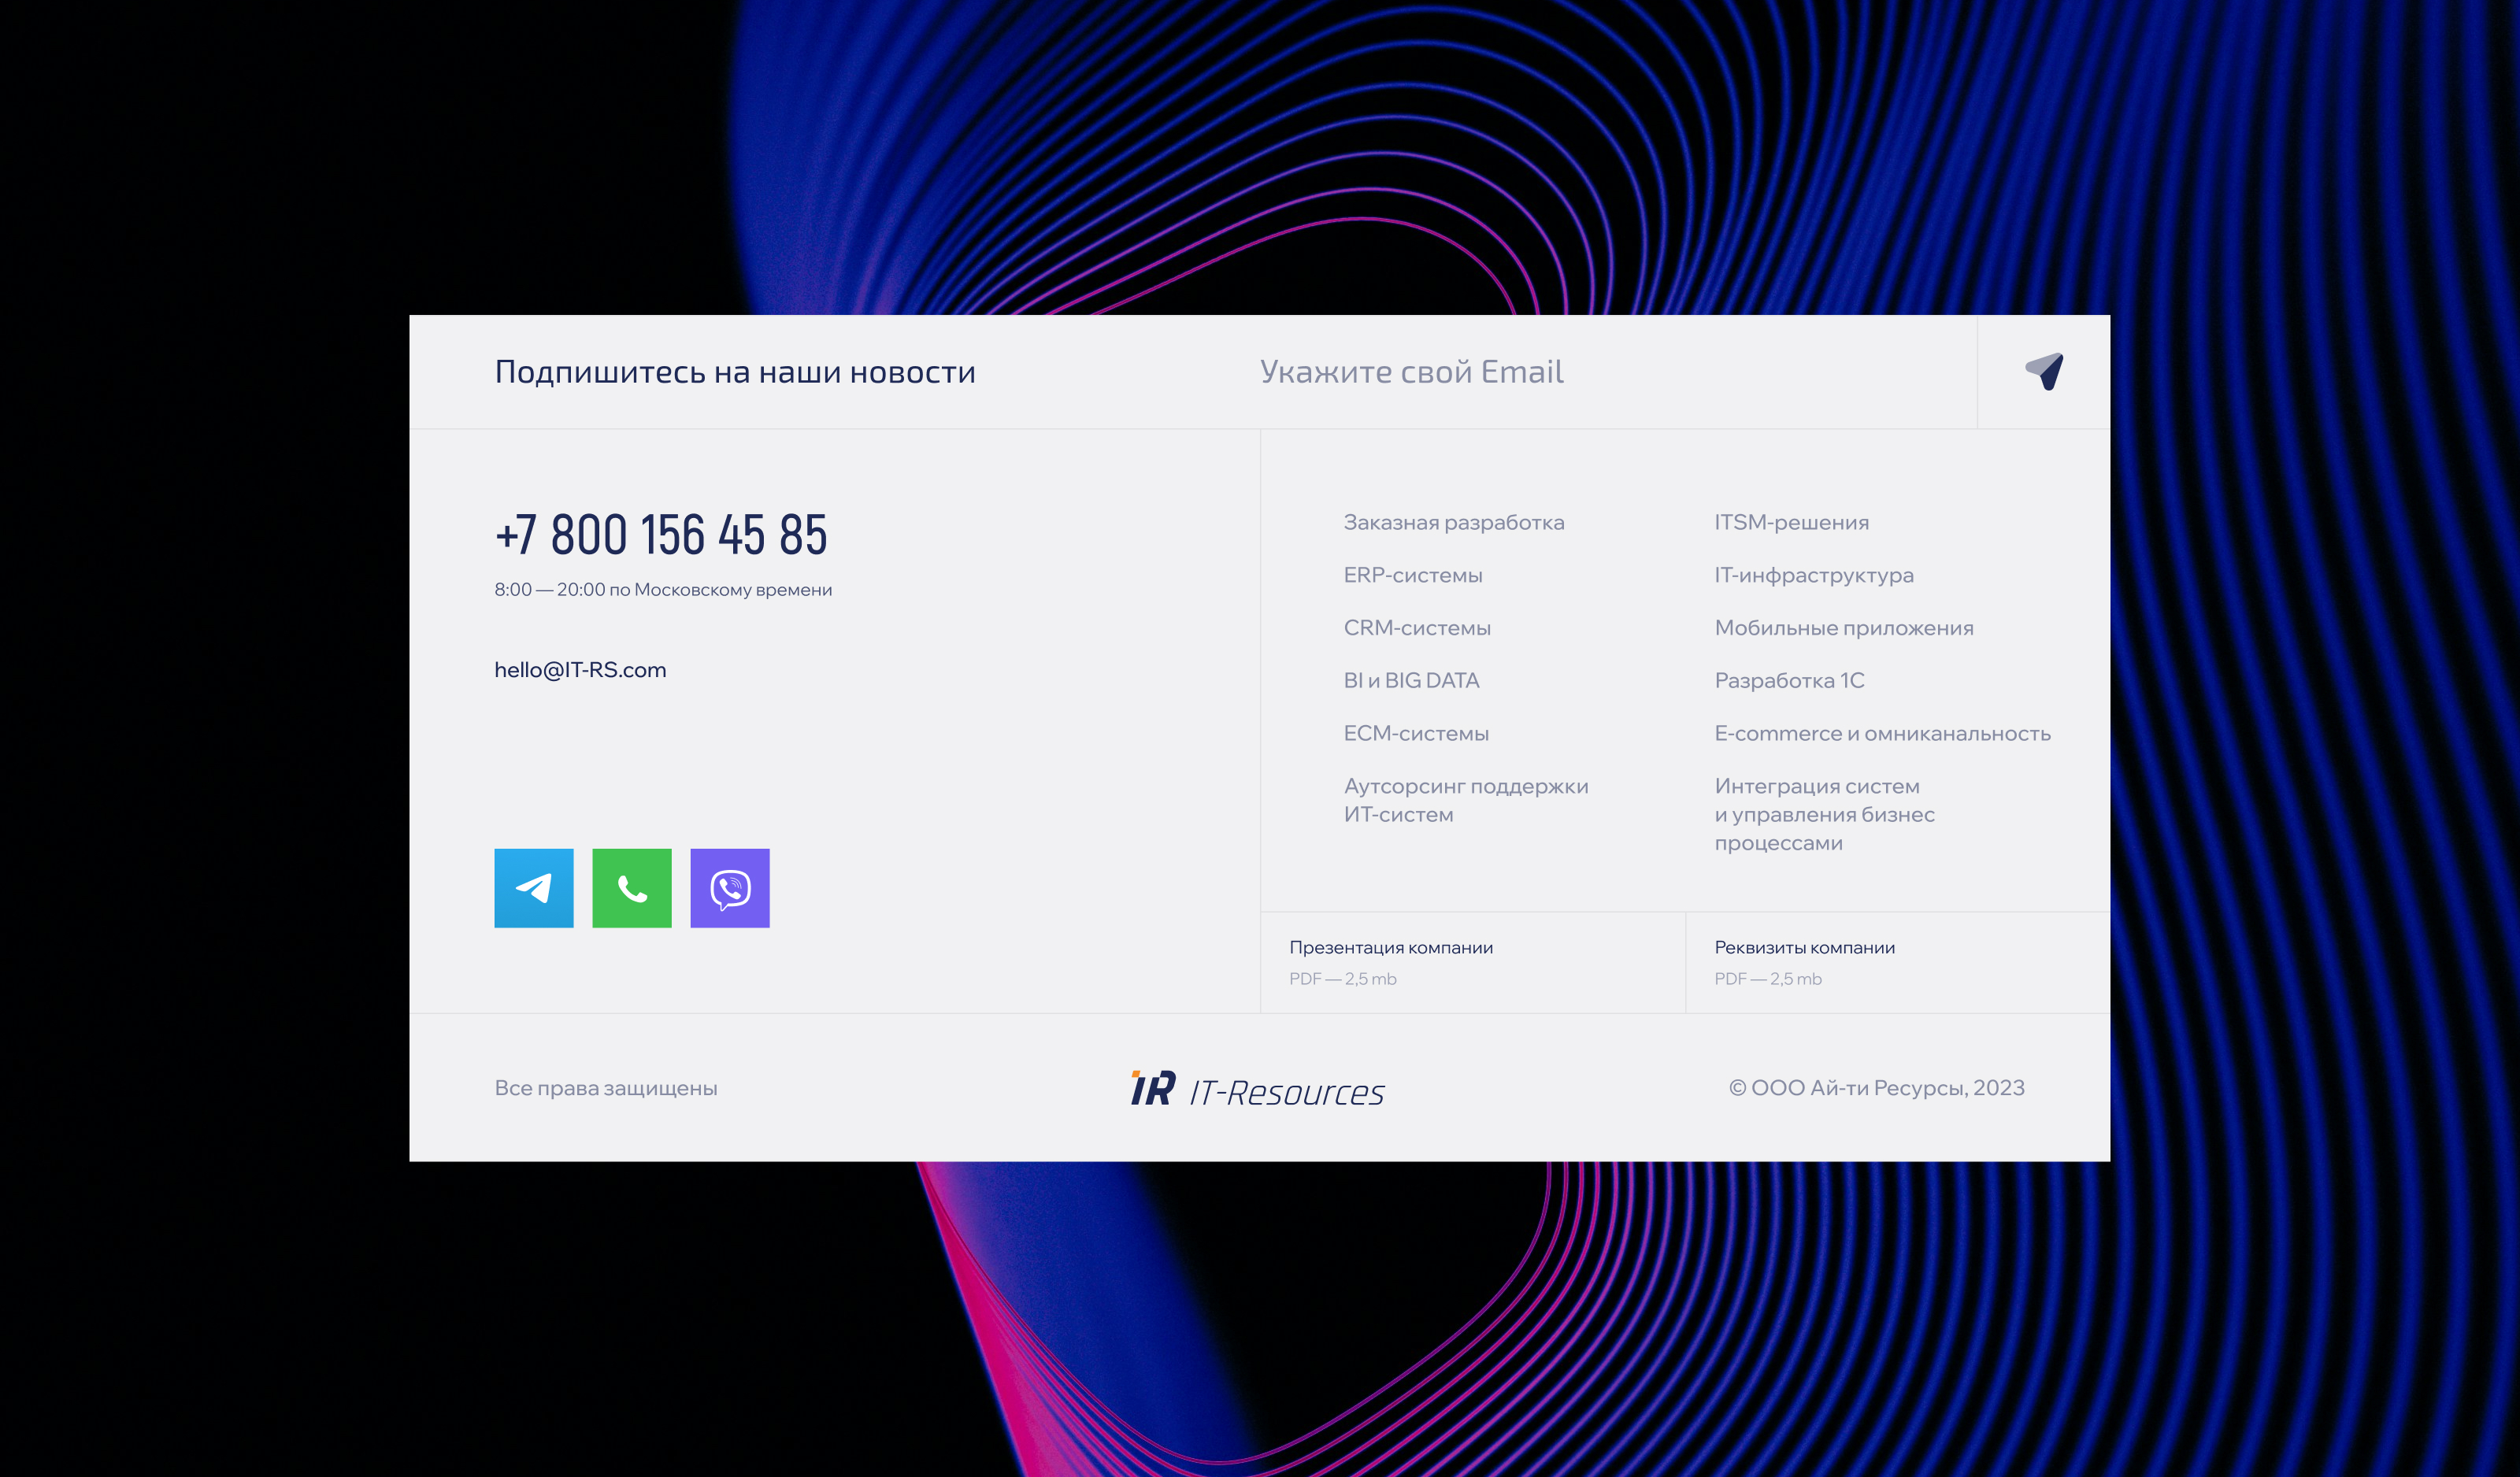Open the Viber messenger icon
Viewport: 2520px width, 1477px height.
pos(729,888)
